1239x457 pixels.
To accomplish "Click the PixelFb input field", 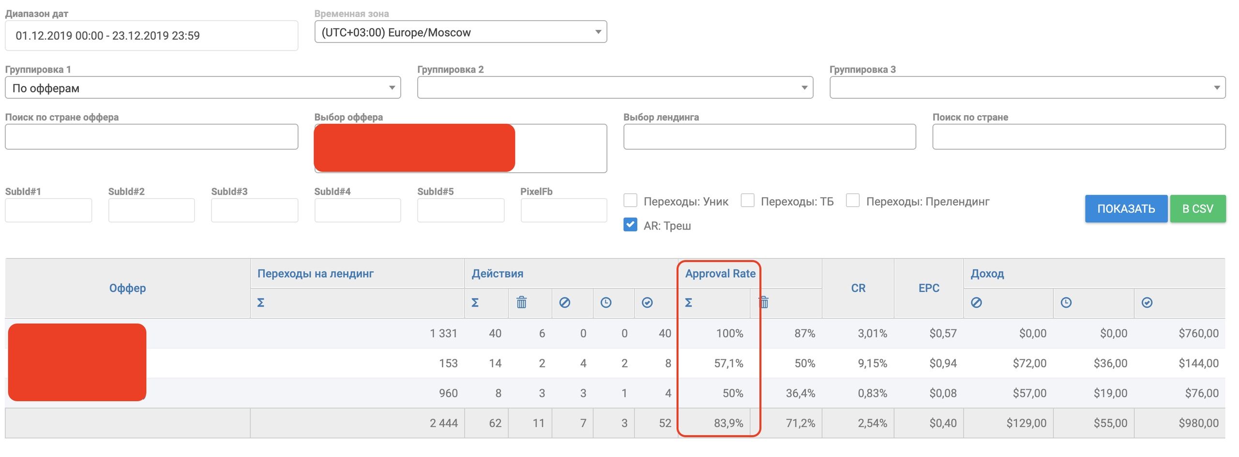I will click(564, 210).
